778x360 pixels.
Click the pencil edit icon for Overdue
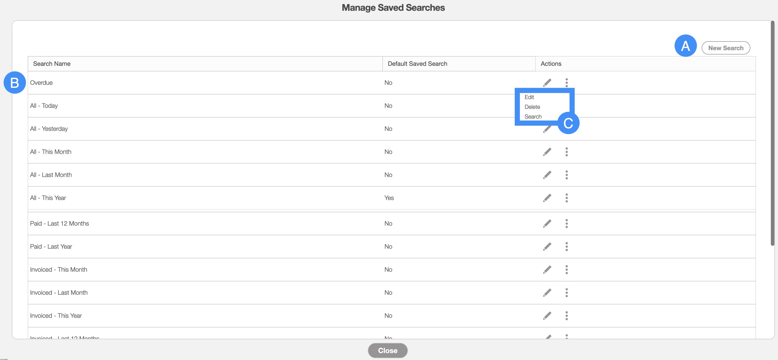547,82
